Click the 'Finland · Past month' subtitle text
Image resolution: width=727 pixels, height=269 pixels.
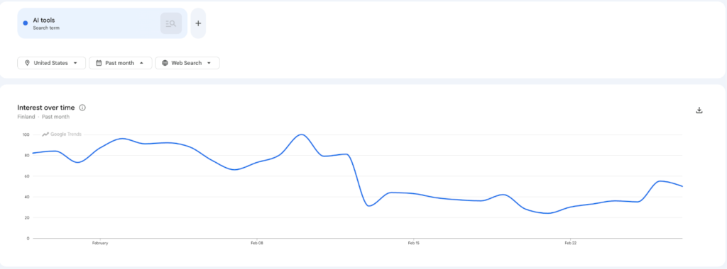pos(43,117)
